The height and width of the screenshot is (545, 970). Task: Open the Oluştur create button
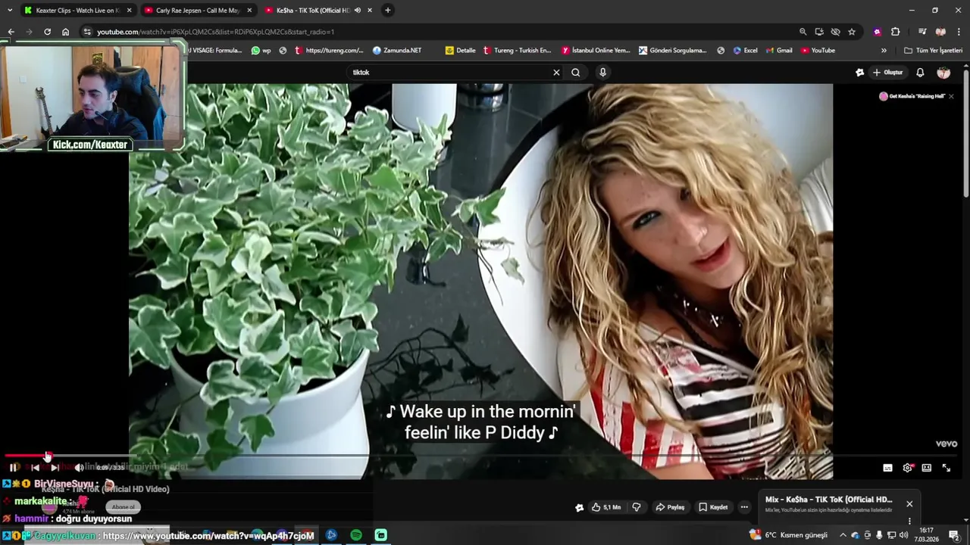pos(887,73)
